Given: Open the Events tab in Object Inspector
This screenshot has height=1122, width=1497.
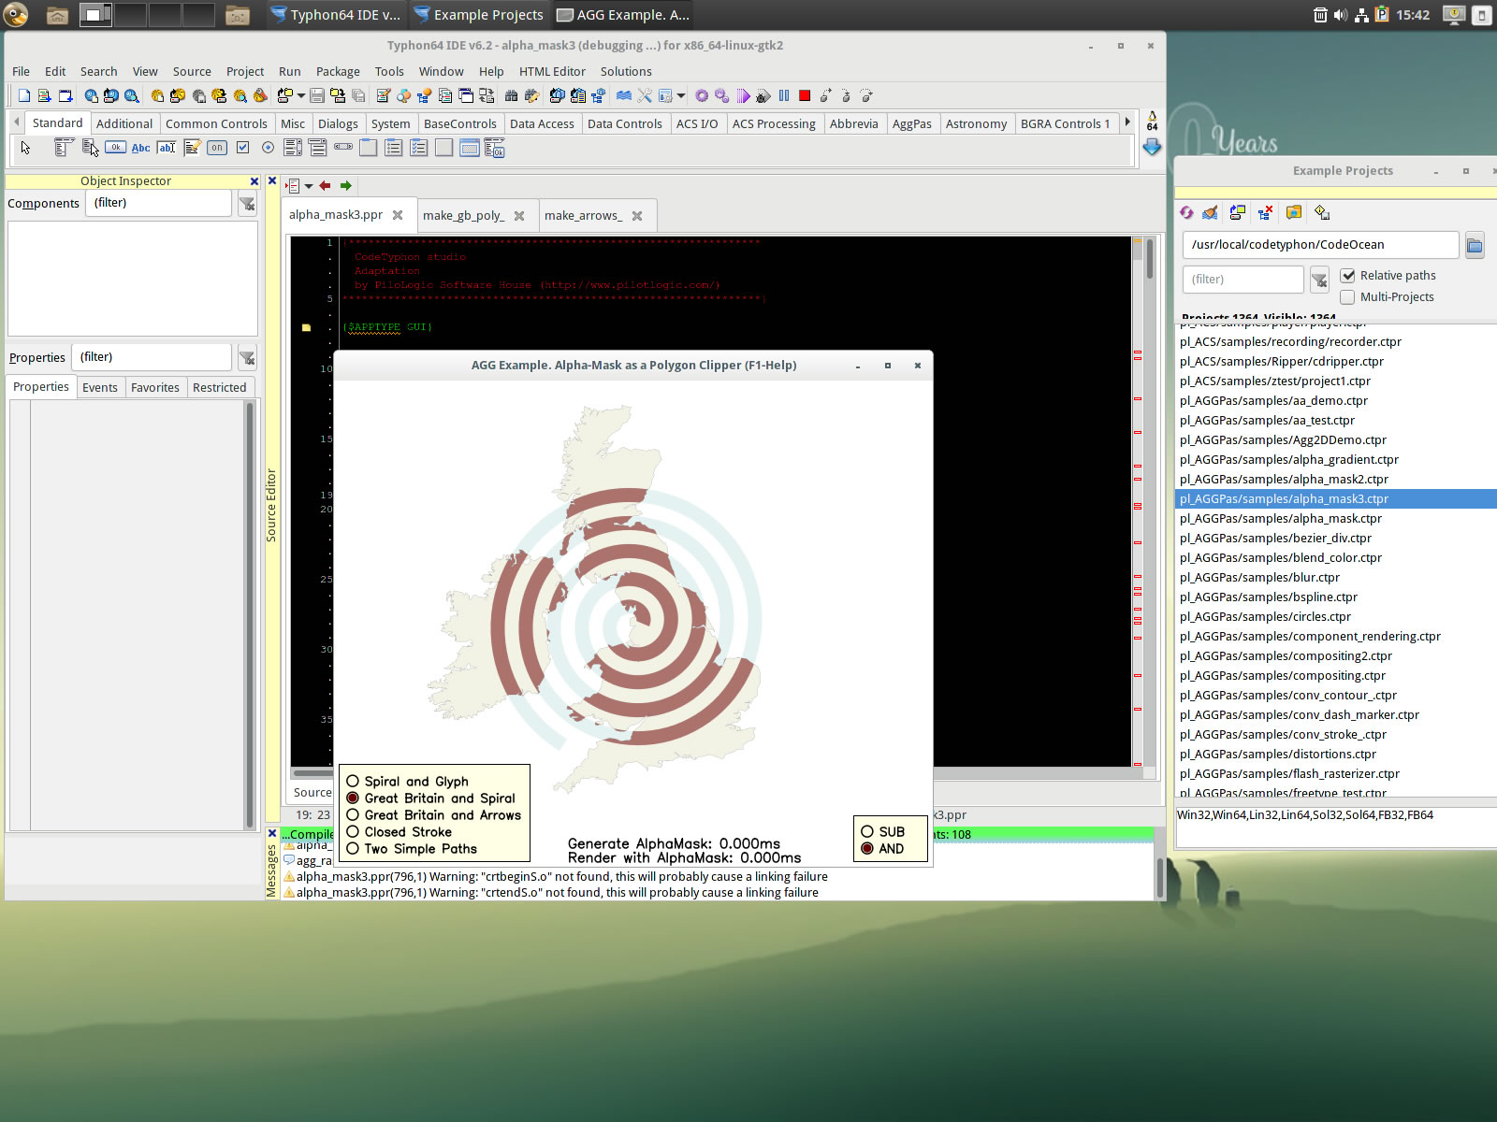Looking at the screenshot, I should 100,387.
